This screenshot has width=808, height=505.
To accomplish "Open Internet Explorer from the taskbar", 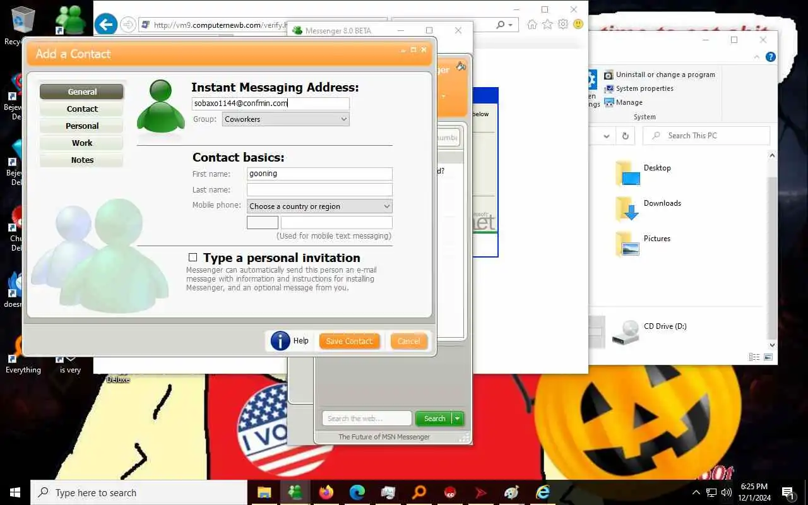I will [x=542, y=492].
